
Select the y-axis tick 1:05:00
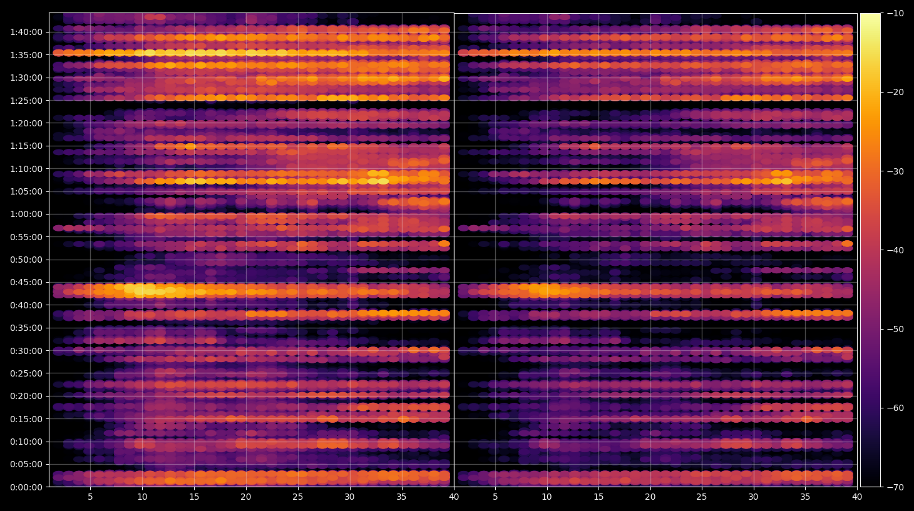26,191
